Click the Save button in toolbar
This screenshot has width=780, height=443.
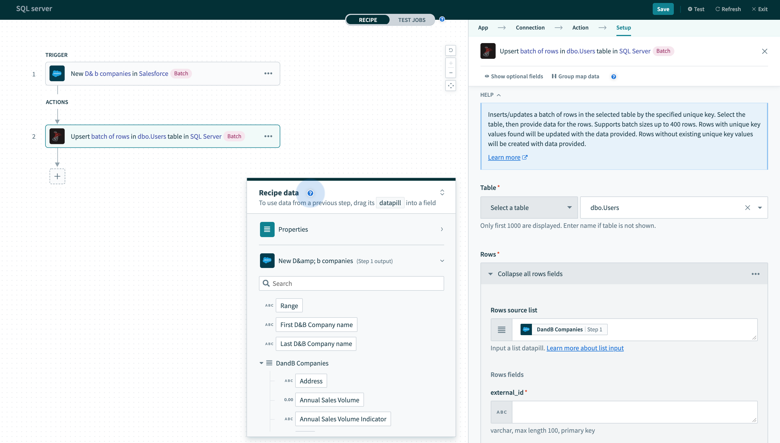point(663,8)
